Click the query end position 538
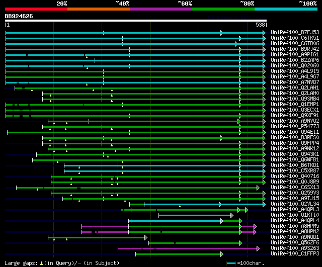322x267 pixels. click(x=260, y=25)
